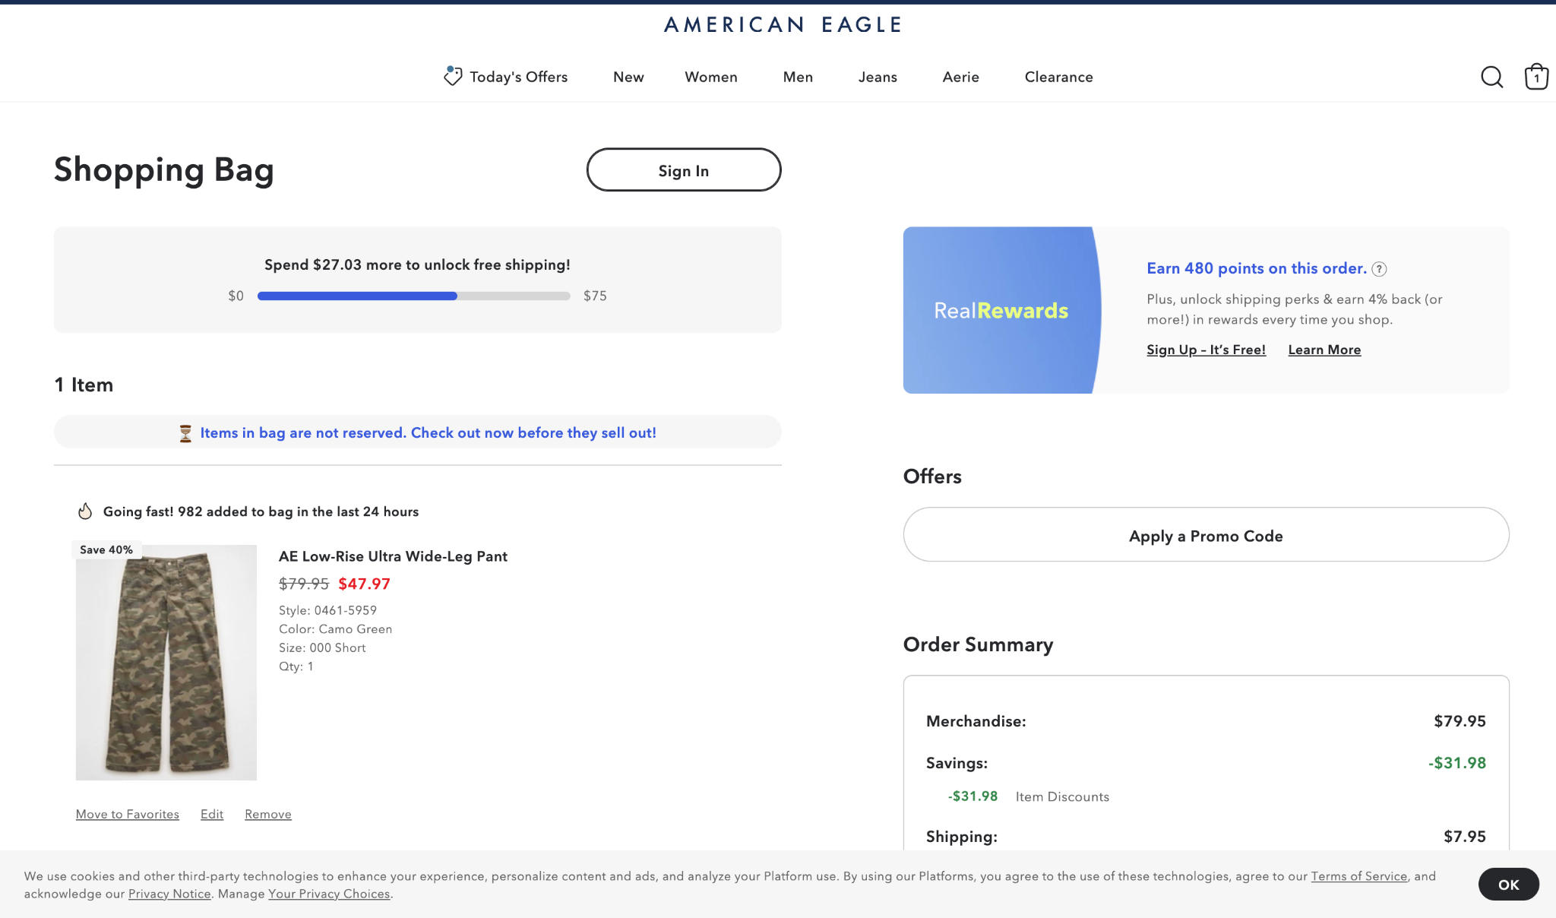Viewport: 1556px width, 918px height.
Task: Click Color: Camo Green text
Action: pyautogui.click(x=335, y=629)
